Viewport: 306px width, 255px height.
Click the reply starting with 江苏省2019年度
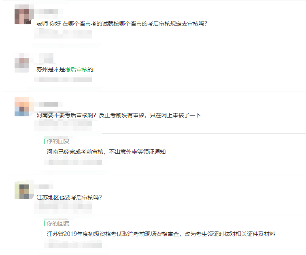(161, 234)
